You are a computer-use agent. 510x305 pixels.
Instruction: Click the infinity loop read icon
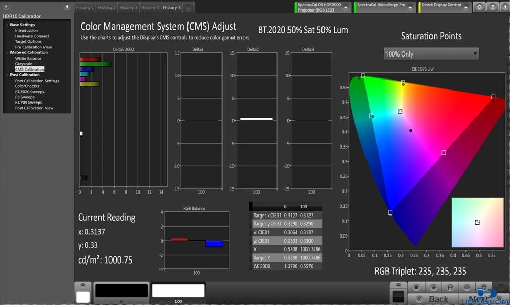tap(466, 287)
